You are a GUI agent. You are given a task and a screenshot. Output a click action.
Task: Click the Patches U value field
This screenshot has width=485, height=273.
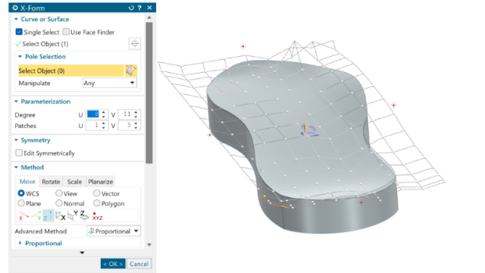(93, 125)
